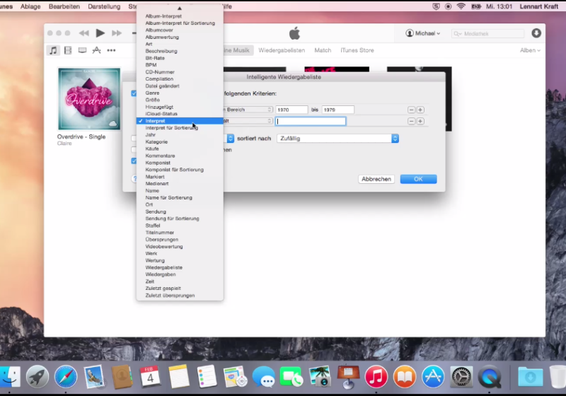Open the Apps library icon

coord(96,50)
